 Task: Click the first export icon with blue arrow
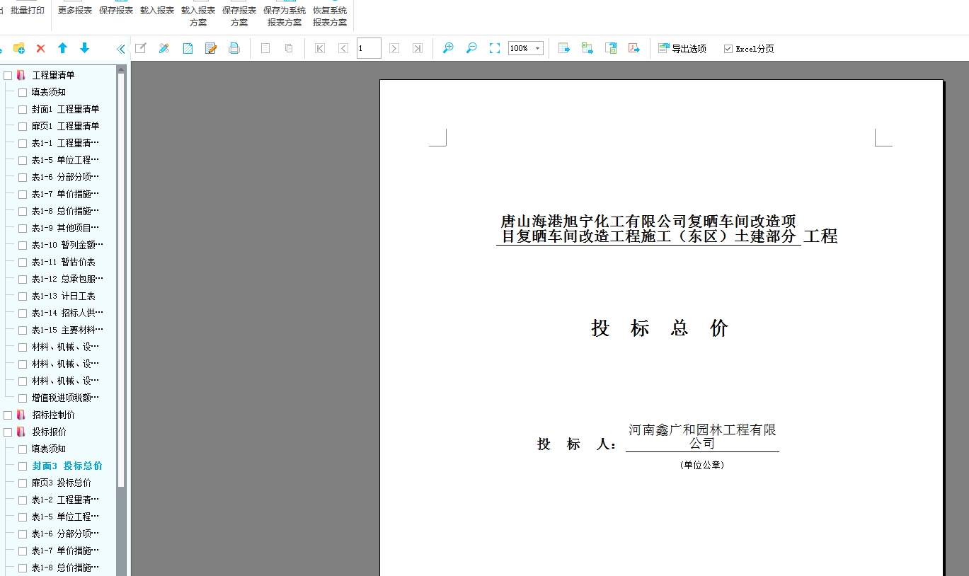coord(564,48)
